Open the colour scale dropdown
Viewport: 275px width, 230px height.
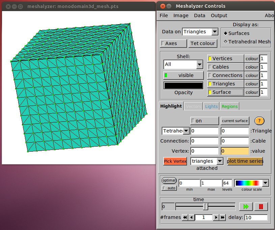(x=265, y=183)
